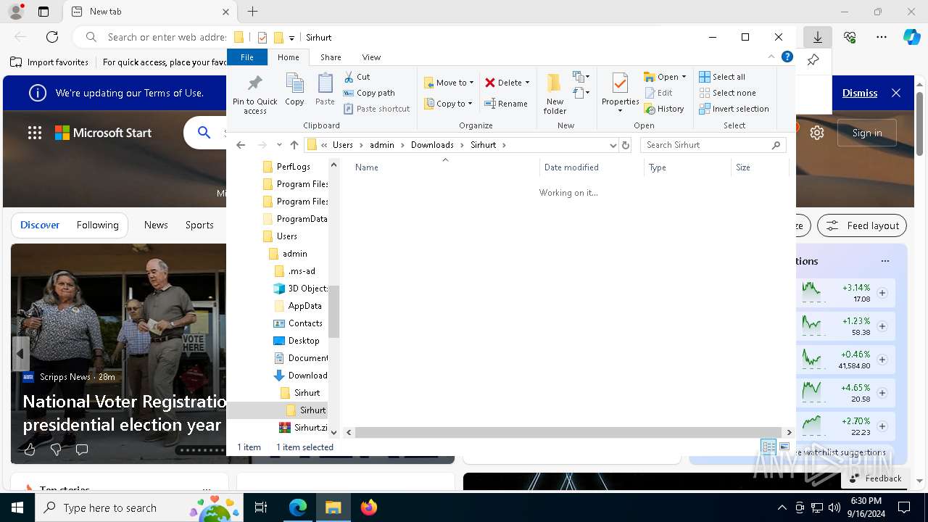Screen dimensions: 928x522
Task: Open Edge Downloads icon
Action: [818, 37]
